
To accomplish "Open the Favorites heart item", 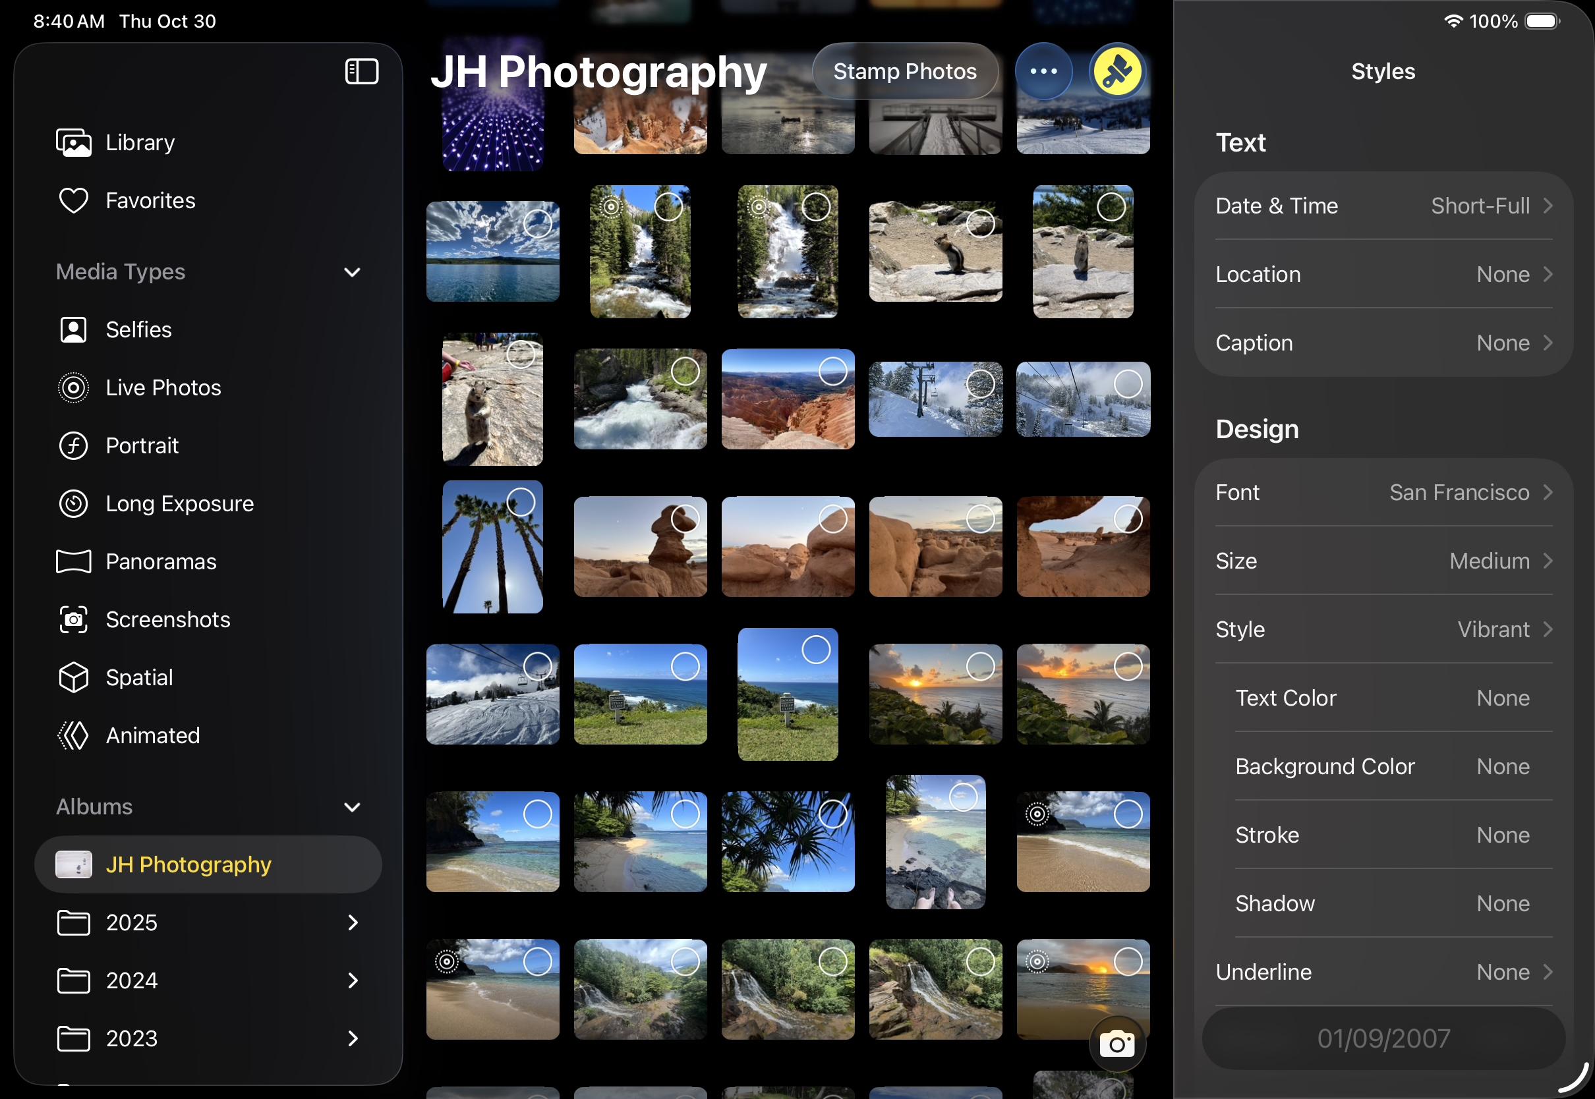I will point(150,201).
